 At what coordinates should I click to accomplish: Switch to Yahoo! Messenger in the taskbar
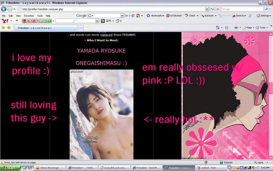pyautogui.click(x=50, y=168)
